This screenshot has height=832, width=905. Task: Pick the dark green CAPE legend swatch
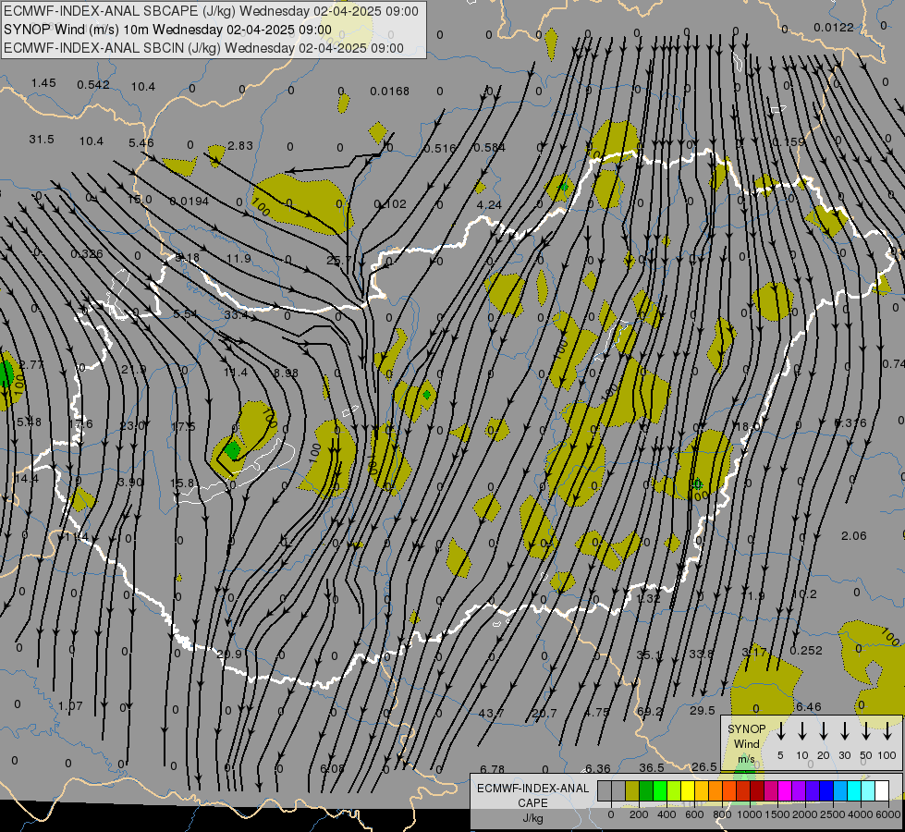click(x=646, y=791)
